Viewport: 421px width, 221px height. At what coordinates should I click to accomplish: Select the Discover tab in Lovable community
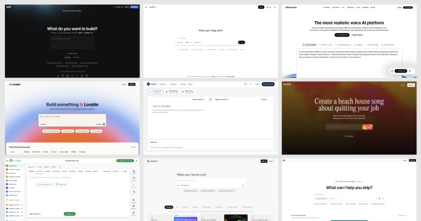[26, 152]
